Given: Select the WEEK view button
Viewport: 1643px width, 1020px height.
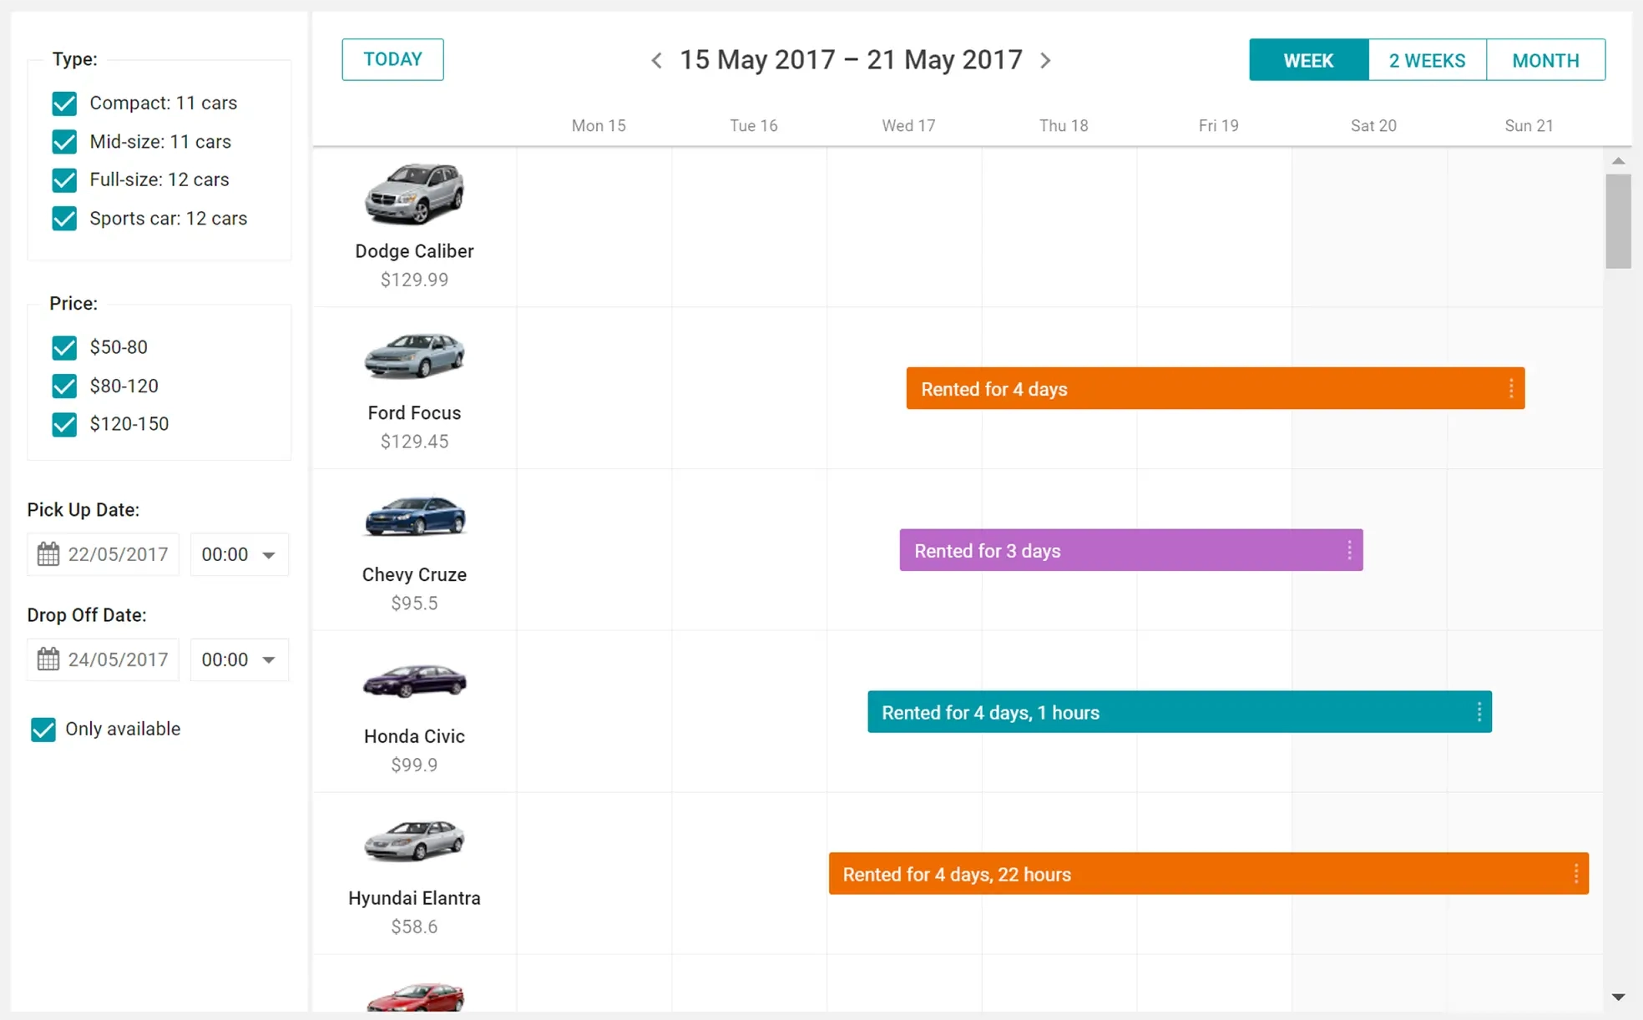Looking at the screenshot, I should 1308,60.
